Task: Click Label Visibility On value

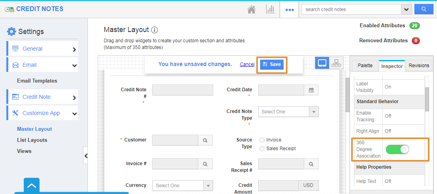Action: (x=388, y=87)
